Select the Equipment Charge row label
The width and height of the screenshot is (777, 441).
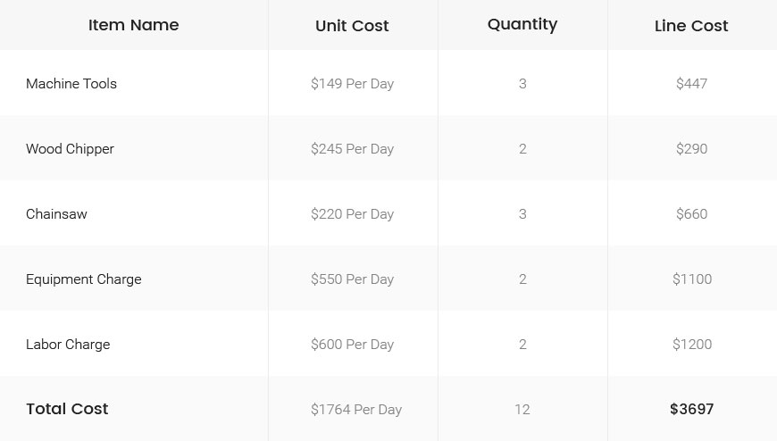[83, 279]
